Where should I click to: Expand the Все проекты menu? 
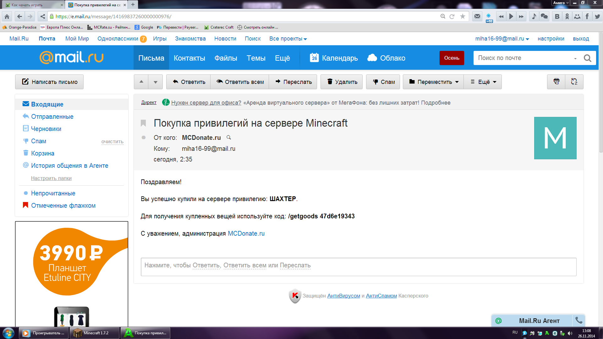[x=288, y=39]
